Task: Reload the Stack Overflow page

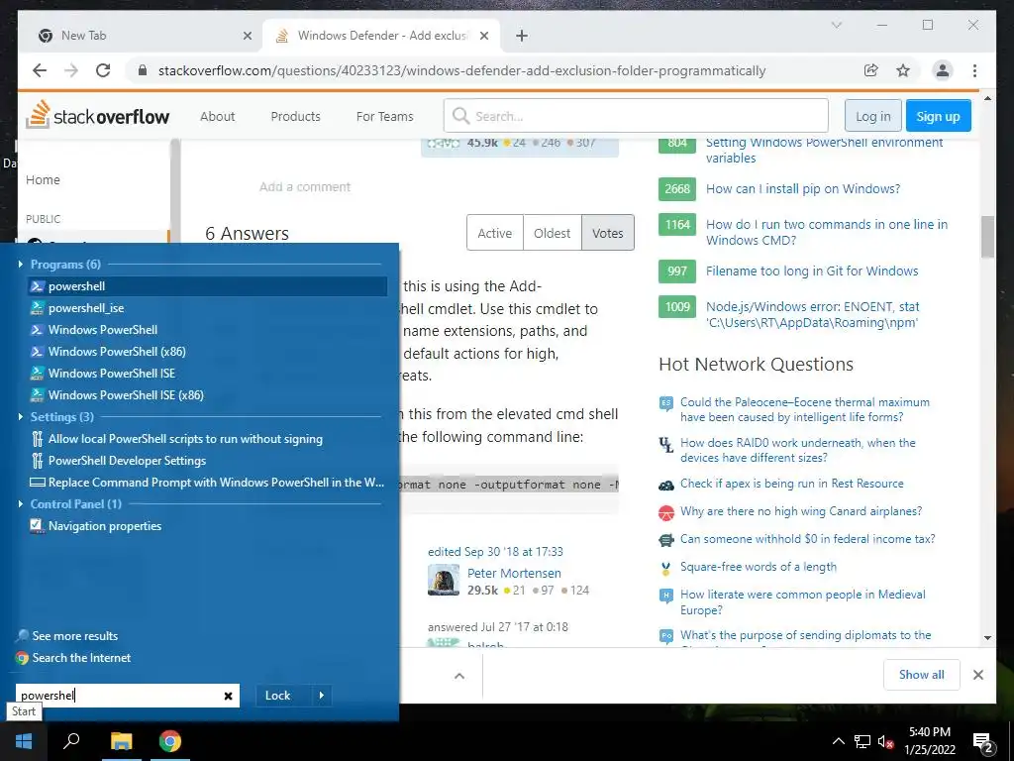Action: (x=103, y=70)
